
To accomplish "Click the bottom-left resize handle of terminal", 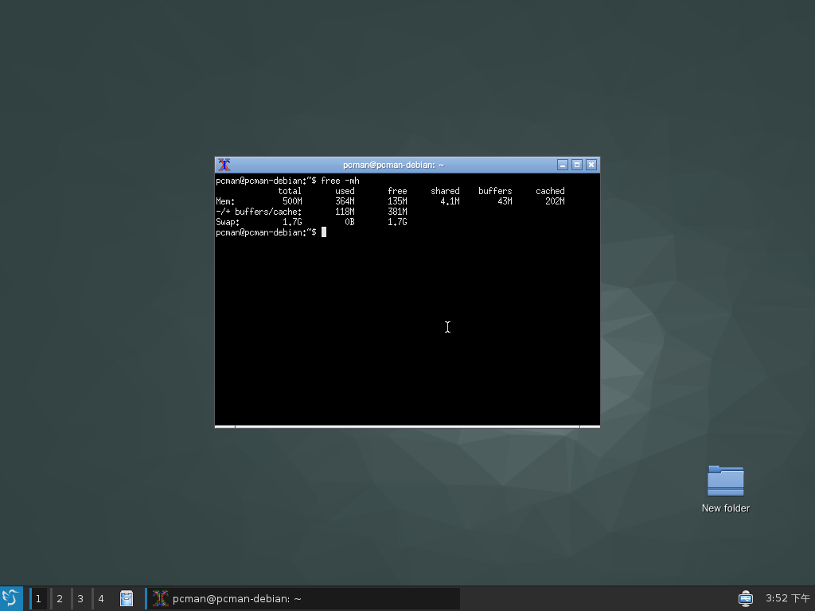I will (224, 426).
